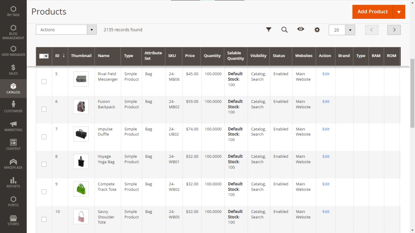This screenshot has height=233, width=415.
Task: Click the page vertical scrollbar
Action: [x=412, y=93]
